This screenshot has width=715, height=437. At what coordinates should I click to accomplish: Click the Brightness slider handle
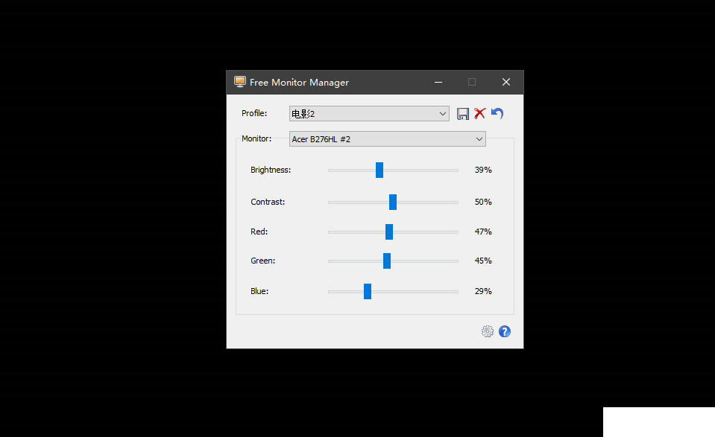[379, 170]
